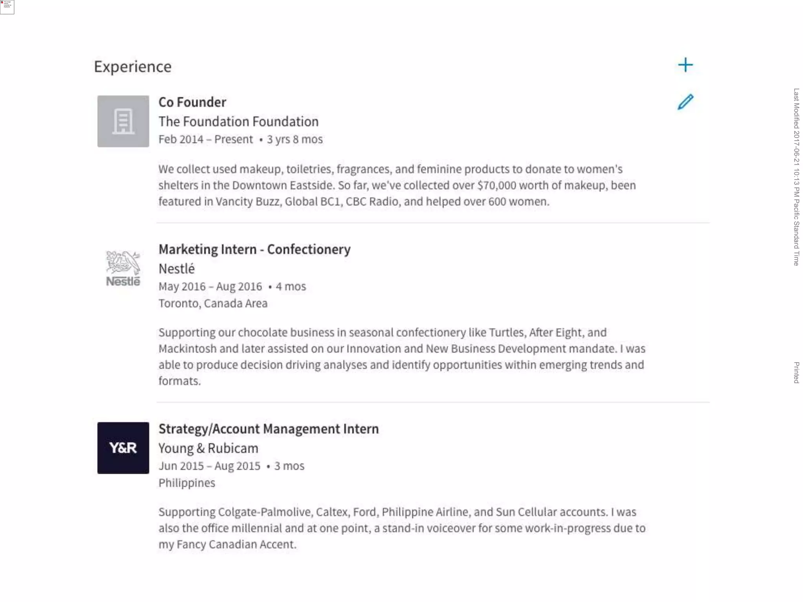Click the pencil icon to edit Co Founder

pyautogui.click(x=685, y=102)
